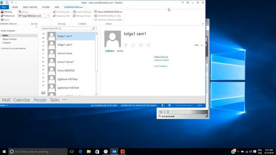
Task: Switch to VIEW ribbon tab
Action: click(x=56, y=7)
